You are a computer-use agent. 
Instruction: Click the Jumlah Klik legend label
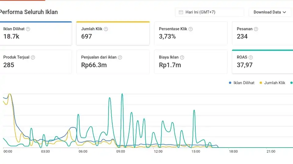274,83
